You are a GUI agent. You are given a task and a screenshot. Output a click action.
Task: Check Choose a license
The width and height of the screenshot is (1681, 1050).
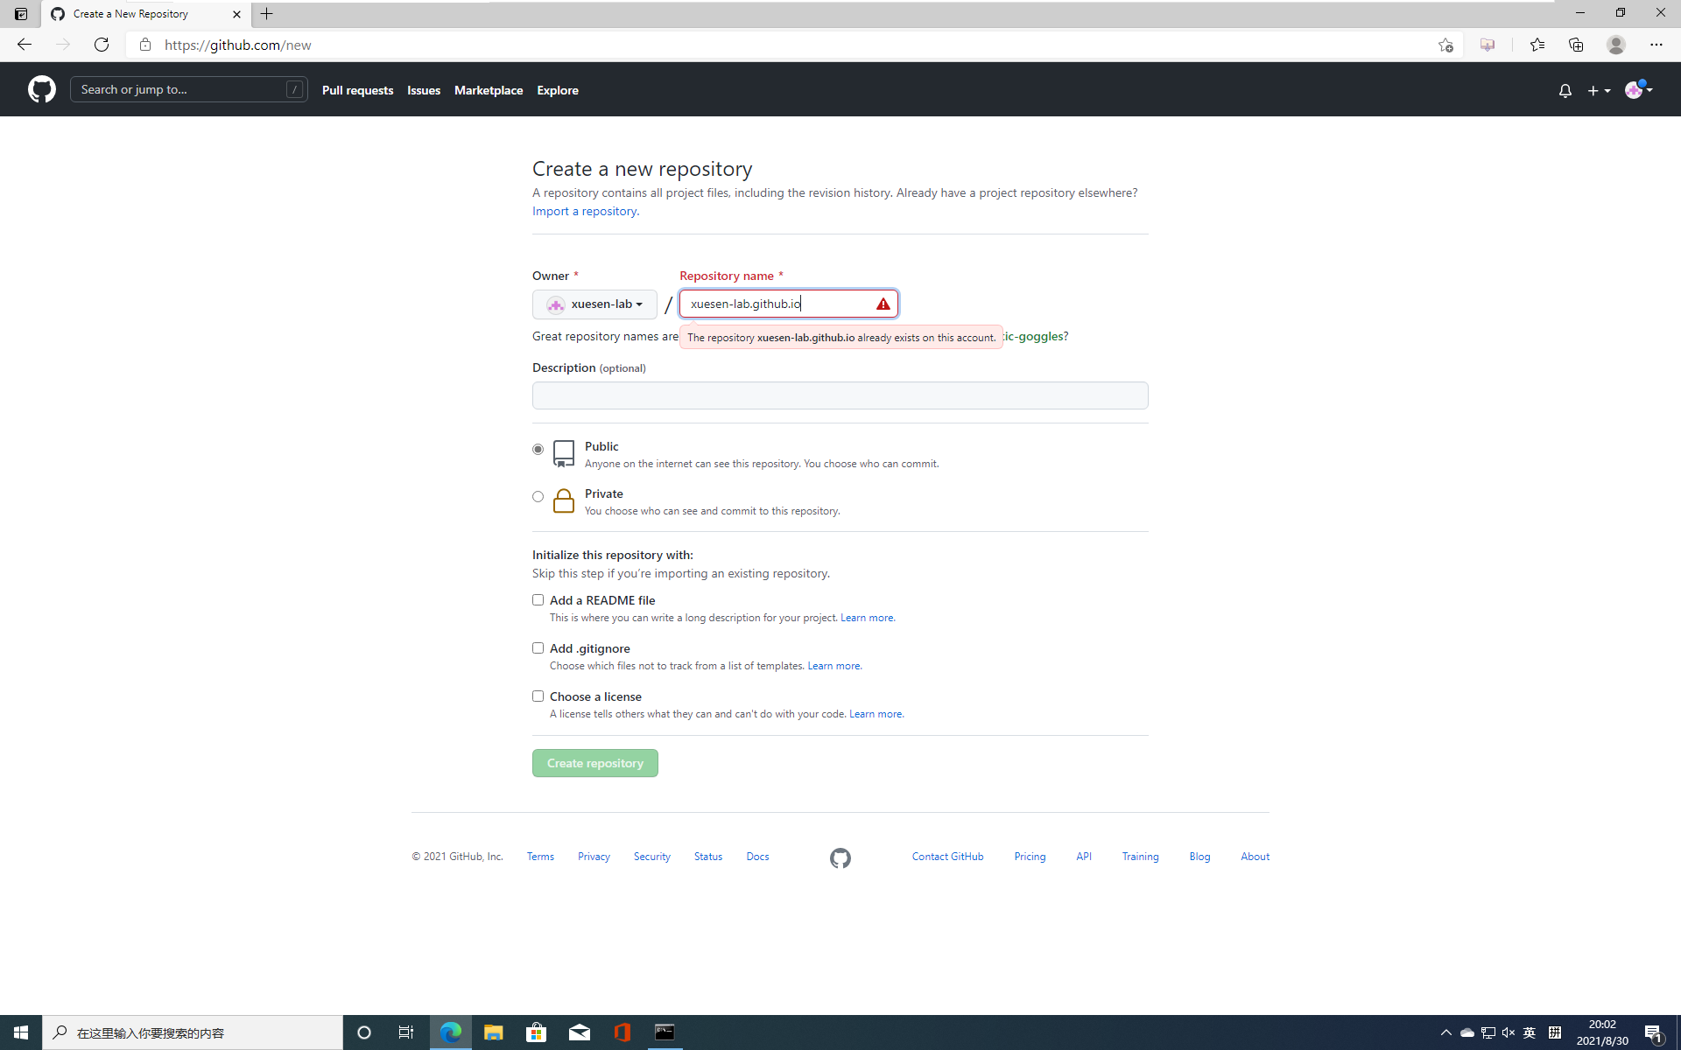click(538, 696)
